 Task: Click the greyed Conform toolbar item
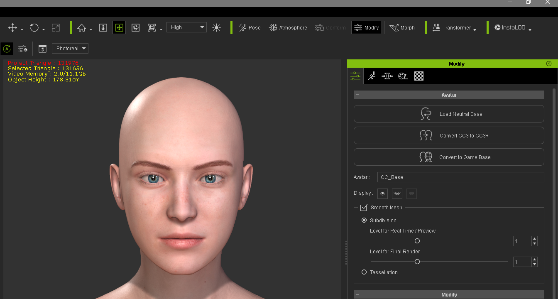click(x=330, y=28)
